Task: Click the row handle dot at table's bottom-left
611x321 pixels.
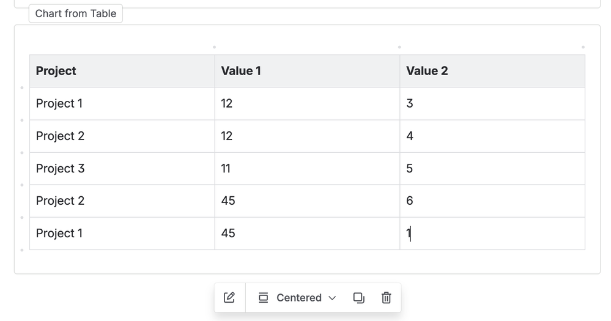Action: [22, 250]
